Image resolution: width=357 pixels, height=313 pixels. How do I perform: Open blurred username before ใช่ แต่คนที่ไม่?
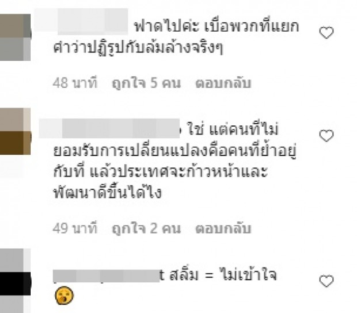click(x=109, y=128)
